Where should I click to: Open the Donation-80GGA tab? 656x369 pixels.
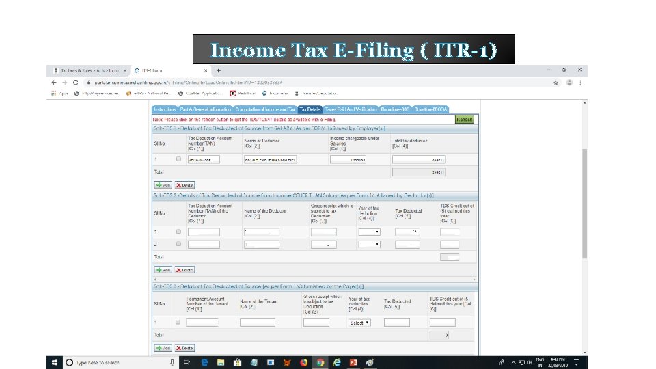click(x=430, y=109)
